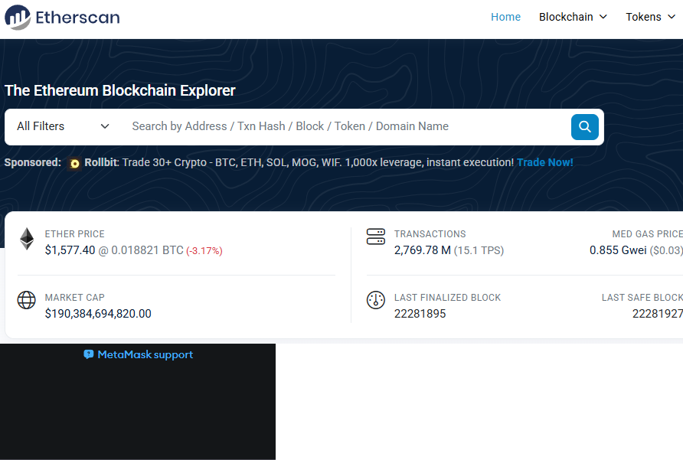683x460 pixels.
Task: Click the globe icon beside Market Cap
Action: (x=27, y=300)
